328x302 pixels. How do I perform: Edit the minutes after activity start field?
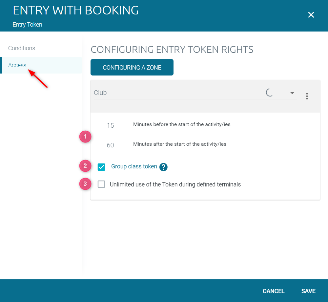point(113,145)
